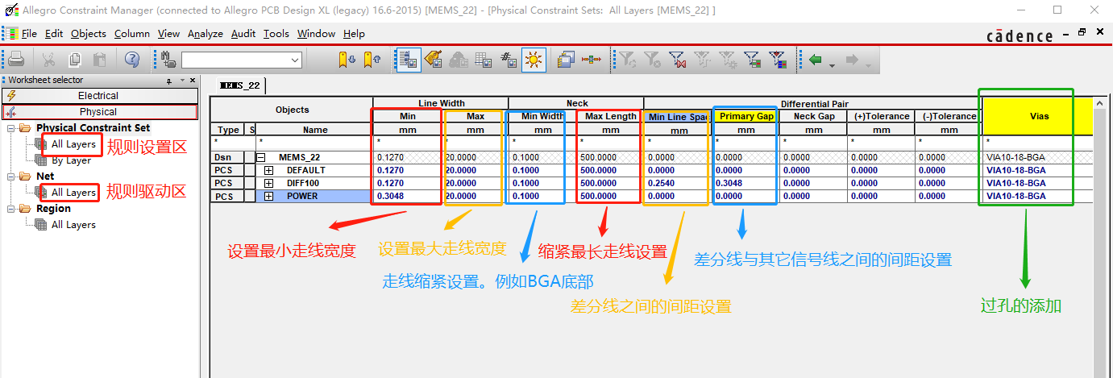Switch to the Electrical worksheet section

(x=98, y=96)
